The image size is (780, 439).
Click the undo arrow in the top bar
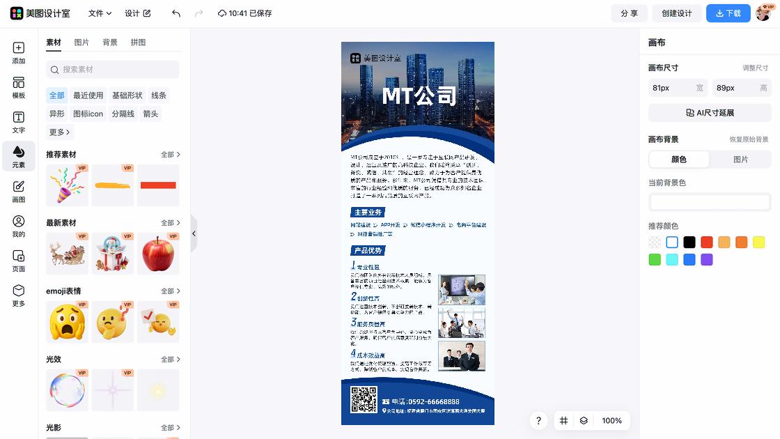pos(175,13)
